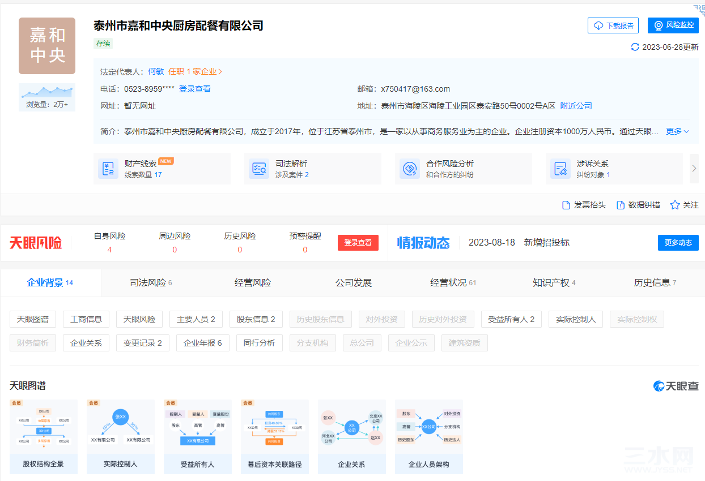
Task: Open 受益所有人 graph thumbnail
Action: (198, 437)
